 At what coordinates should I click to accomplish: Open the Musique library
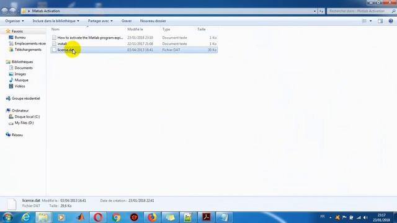[21, 80]
